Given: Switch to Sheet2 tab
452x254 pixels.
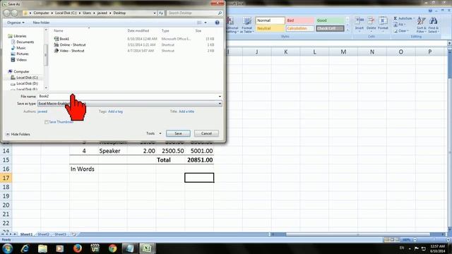Looking at the screenshot, I should (x=43, y=234).
